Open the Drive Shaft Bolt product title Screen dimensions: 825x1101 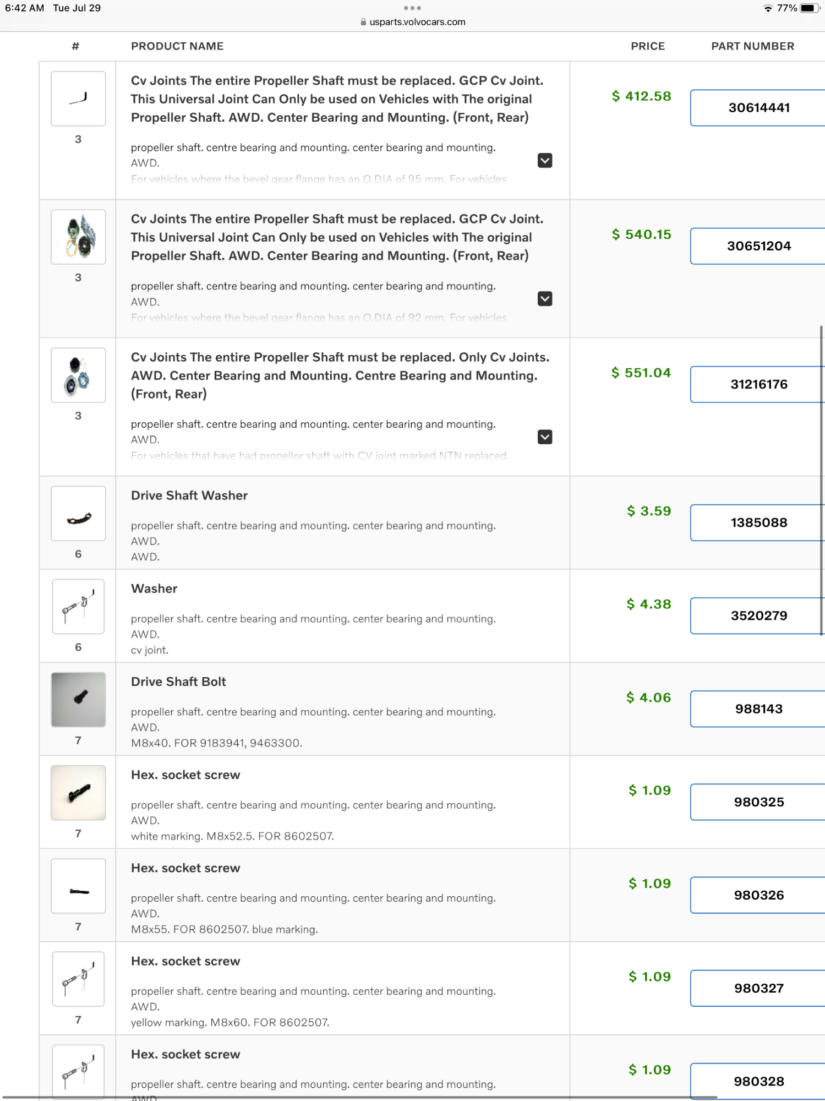tap(178, 682)
